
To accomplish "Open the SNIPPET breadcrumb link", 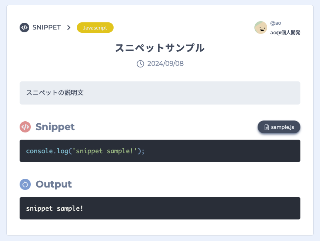I will click(x=46, y=28).
